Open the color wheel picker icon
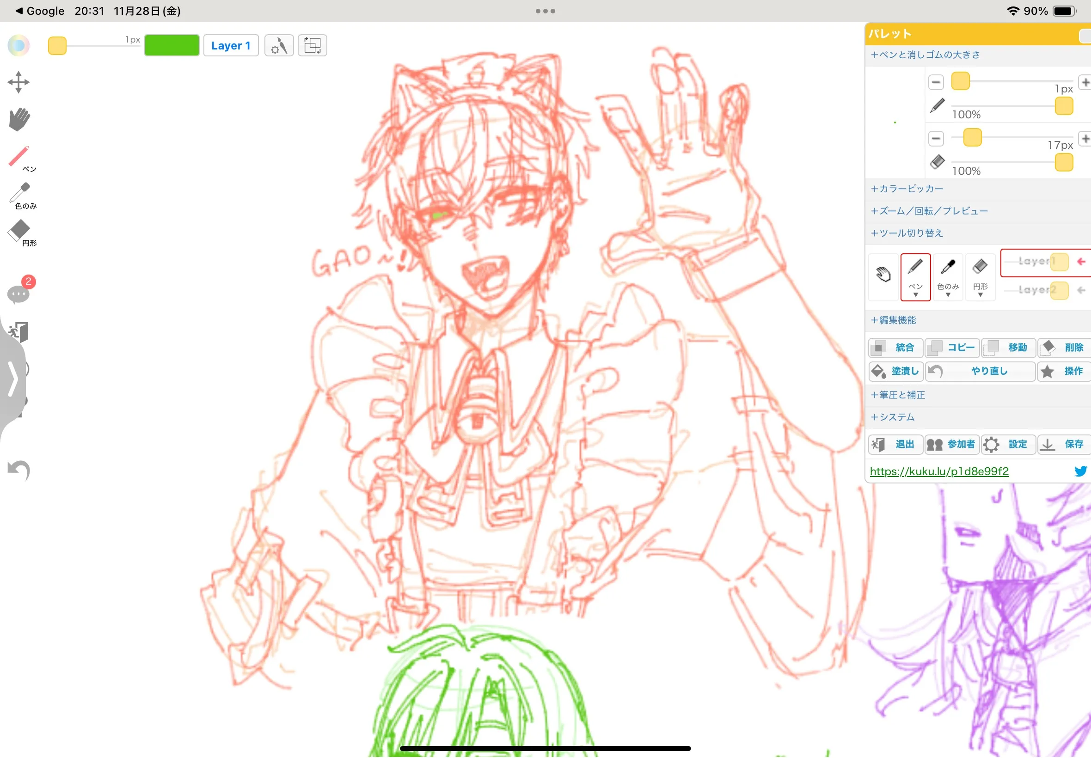Screen dimensions: 1091x758 [x=18, y=46]
